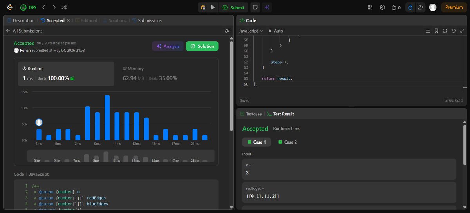Click the editor bookmark icon
470x213 pixels.
coord(436,31)
